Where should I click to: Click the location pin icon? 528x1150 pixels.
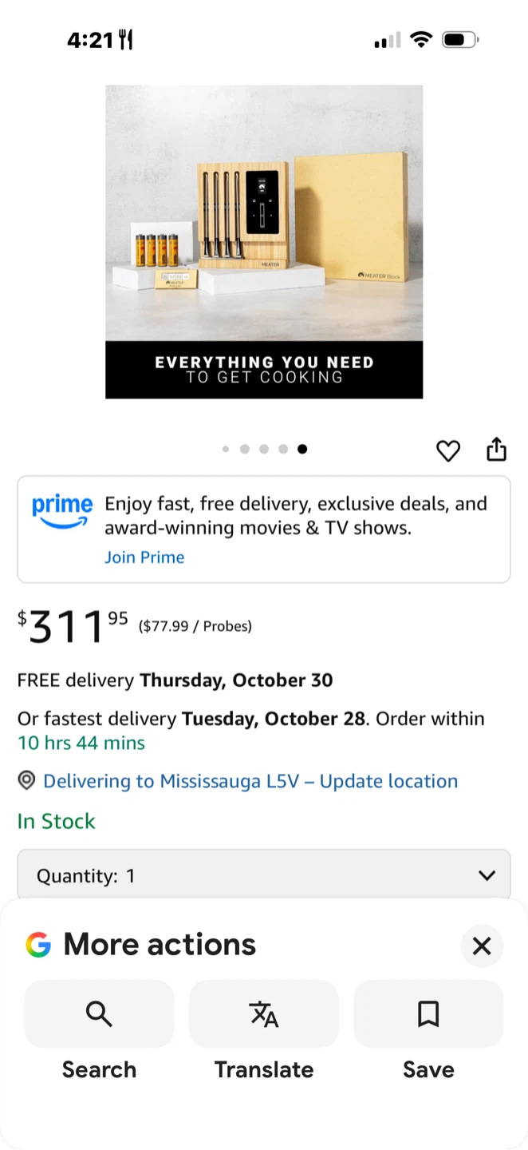click(x=27, y=780)
